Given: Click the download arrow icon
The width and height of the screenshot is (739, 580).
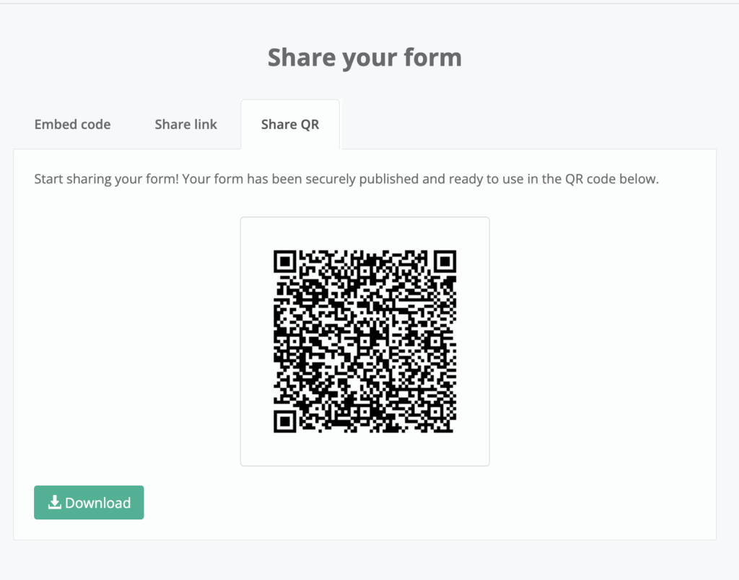Looking at the screenshot, I should click(54, 503).
